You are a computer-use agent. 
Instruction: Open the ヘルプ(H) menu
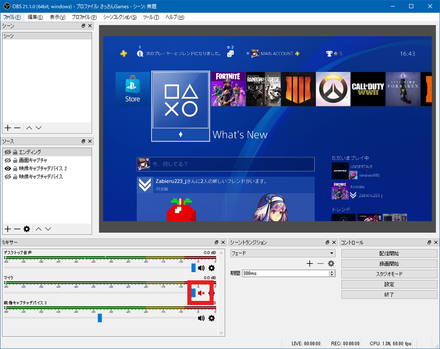(x=174, y=17)
